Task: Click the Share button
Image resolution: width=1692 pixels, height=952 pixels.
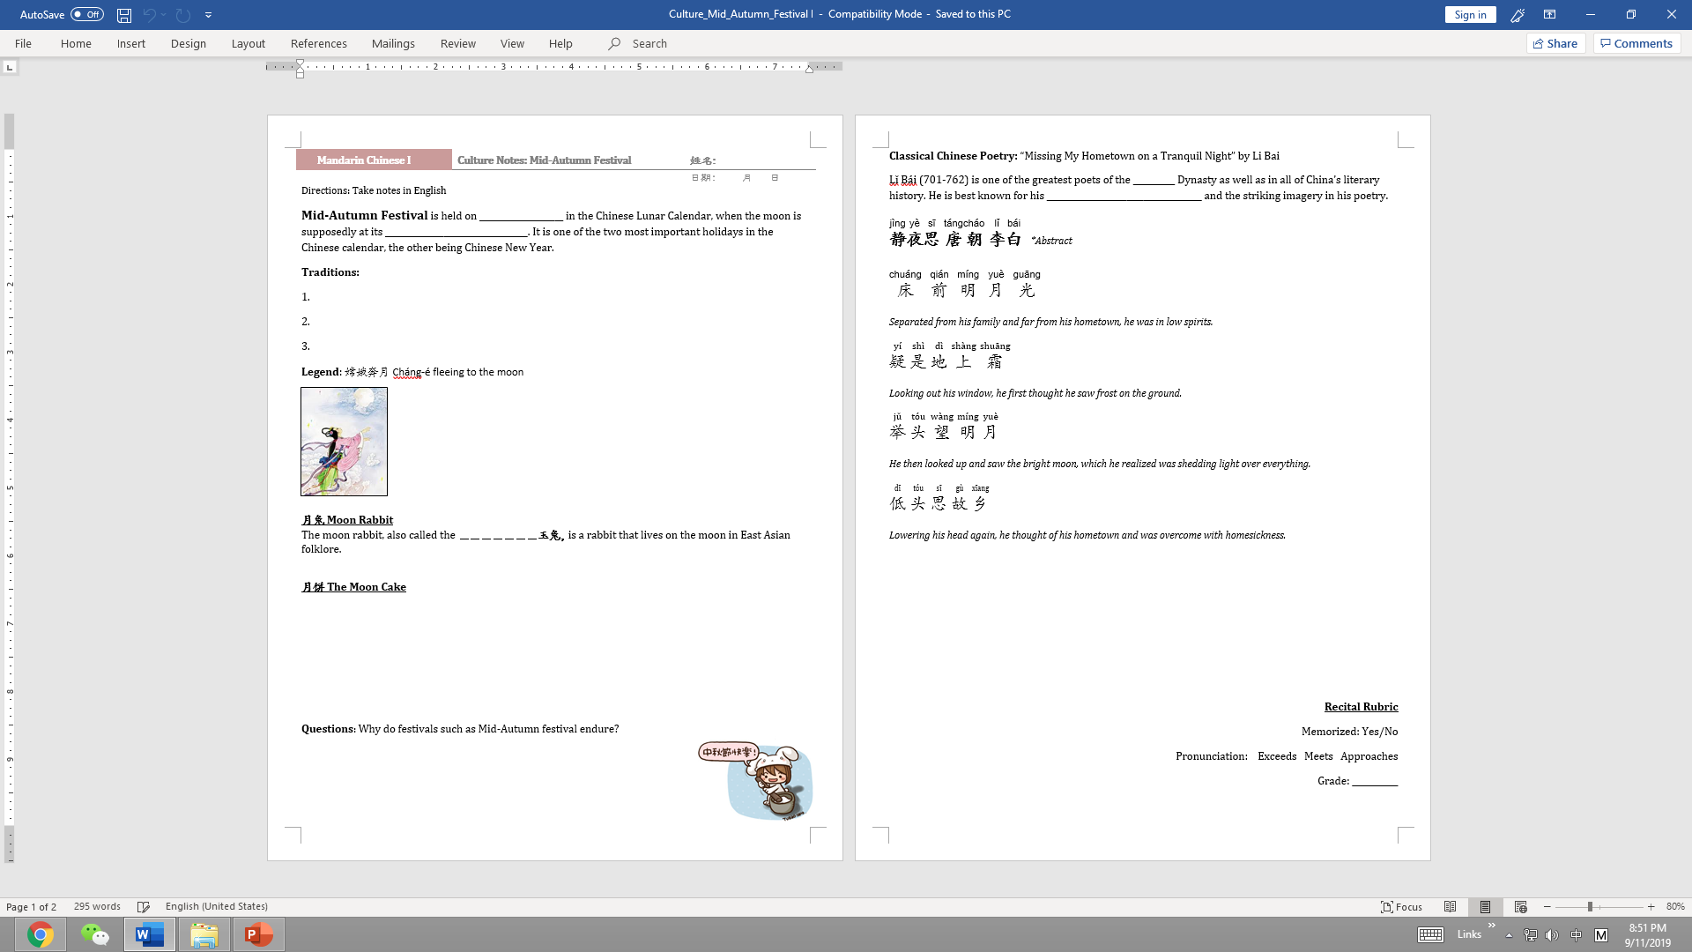Action: tap(1555, 43)
